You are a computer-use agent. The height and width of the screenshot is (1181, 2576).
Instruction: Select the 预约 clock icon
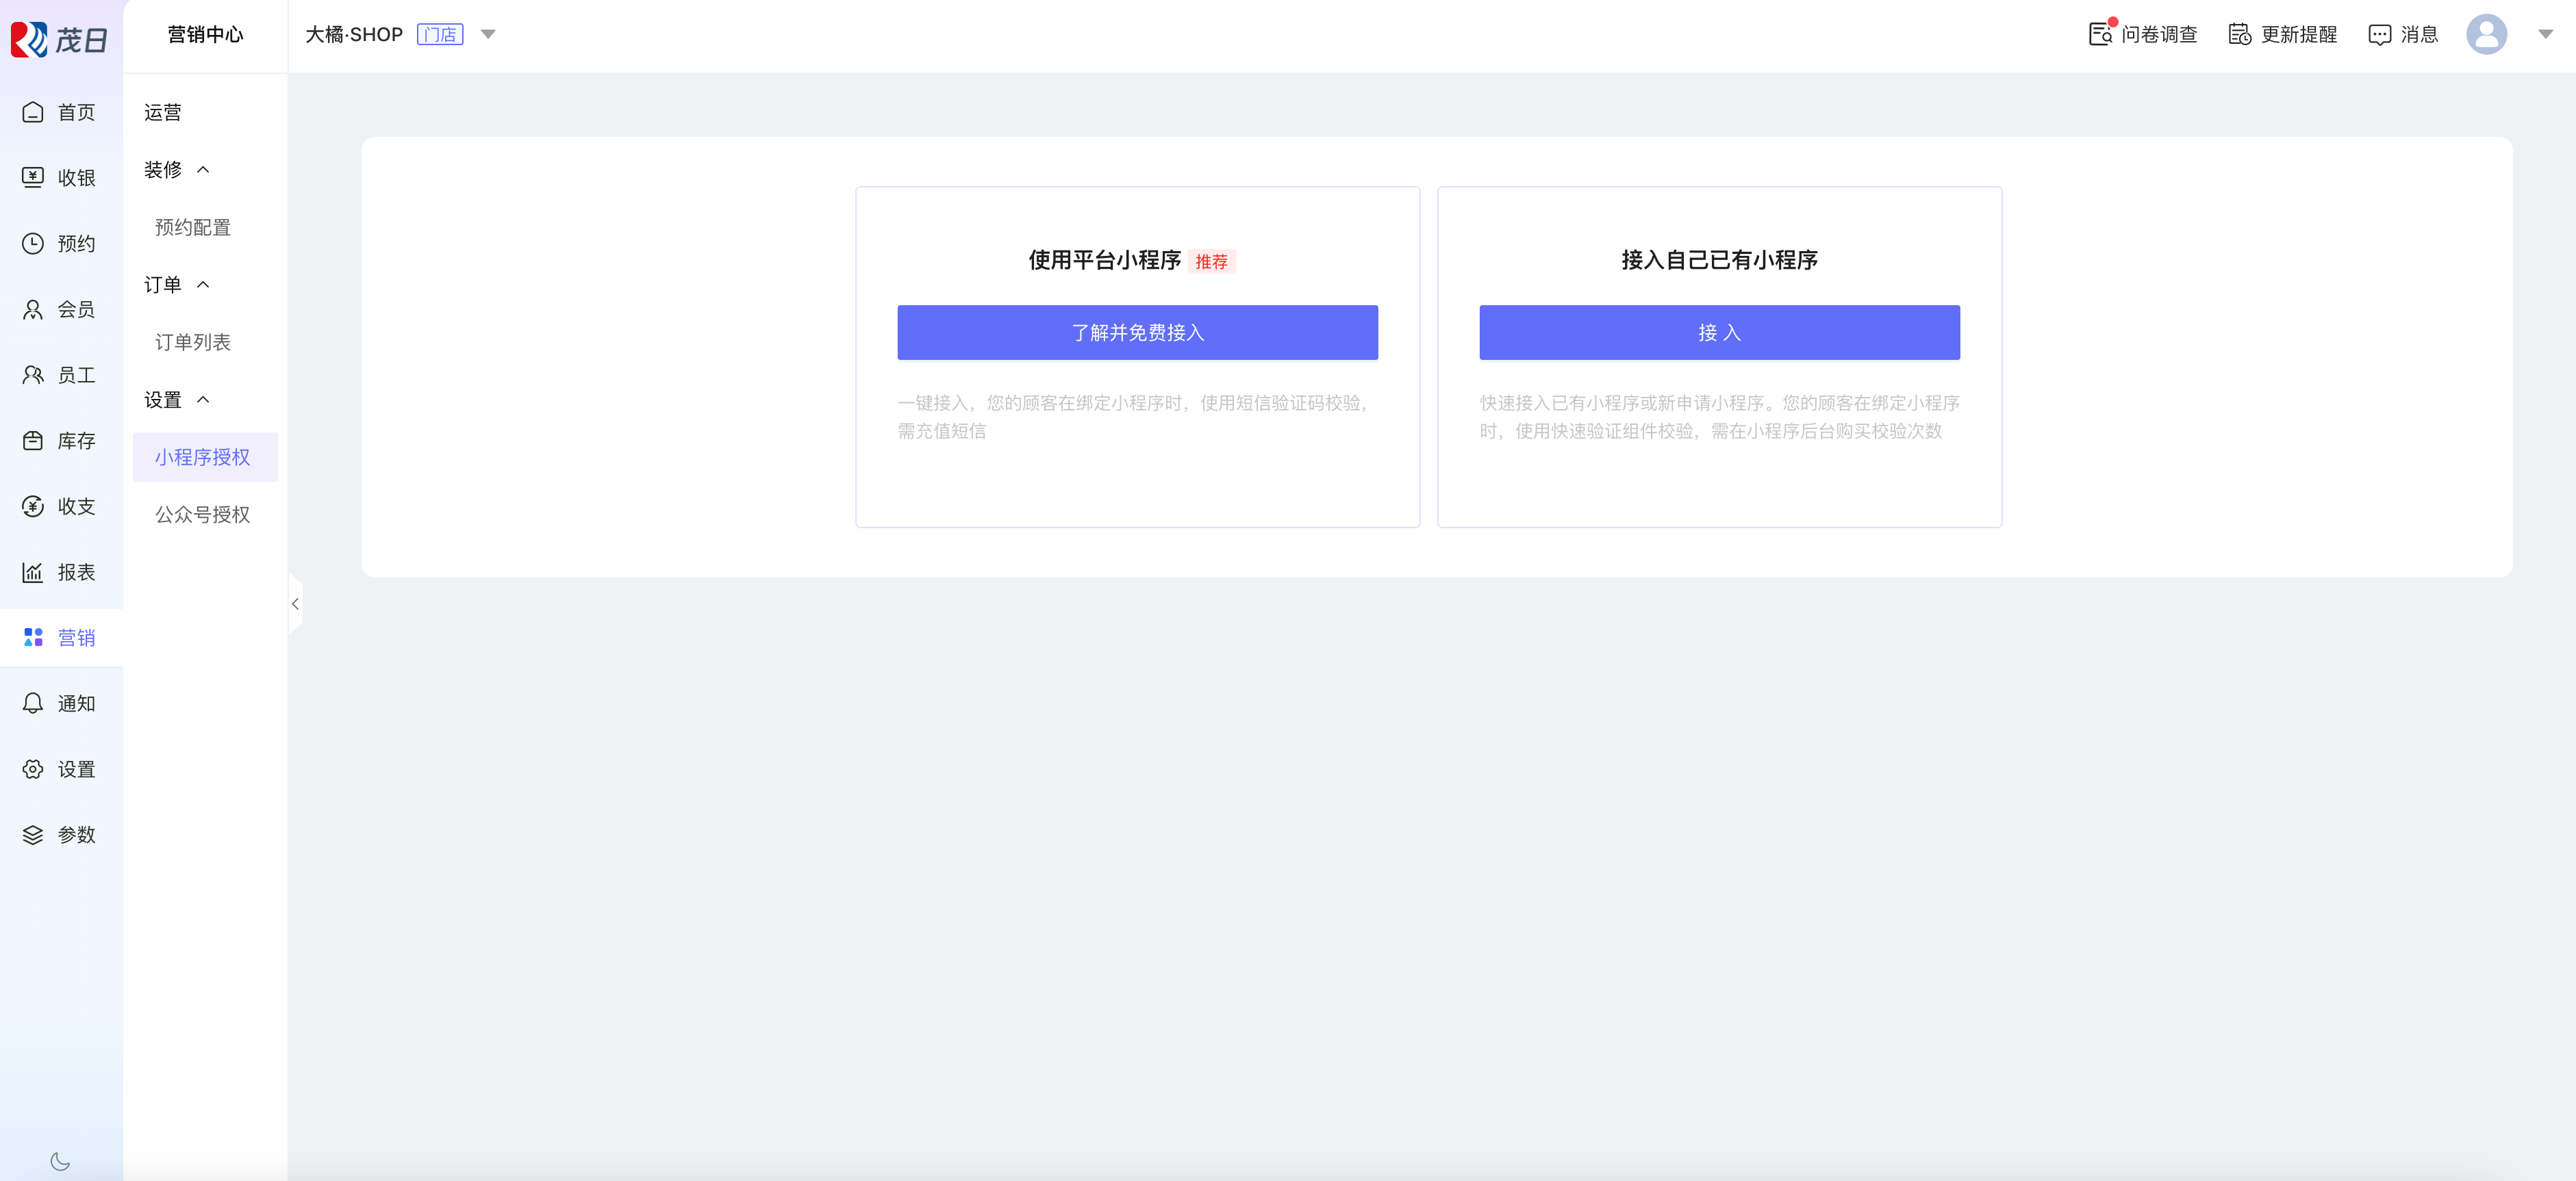coord(33,244)
